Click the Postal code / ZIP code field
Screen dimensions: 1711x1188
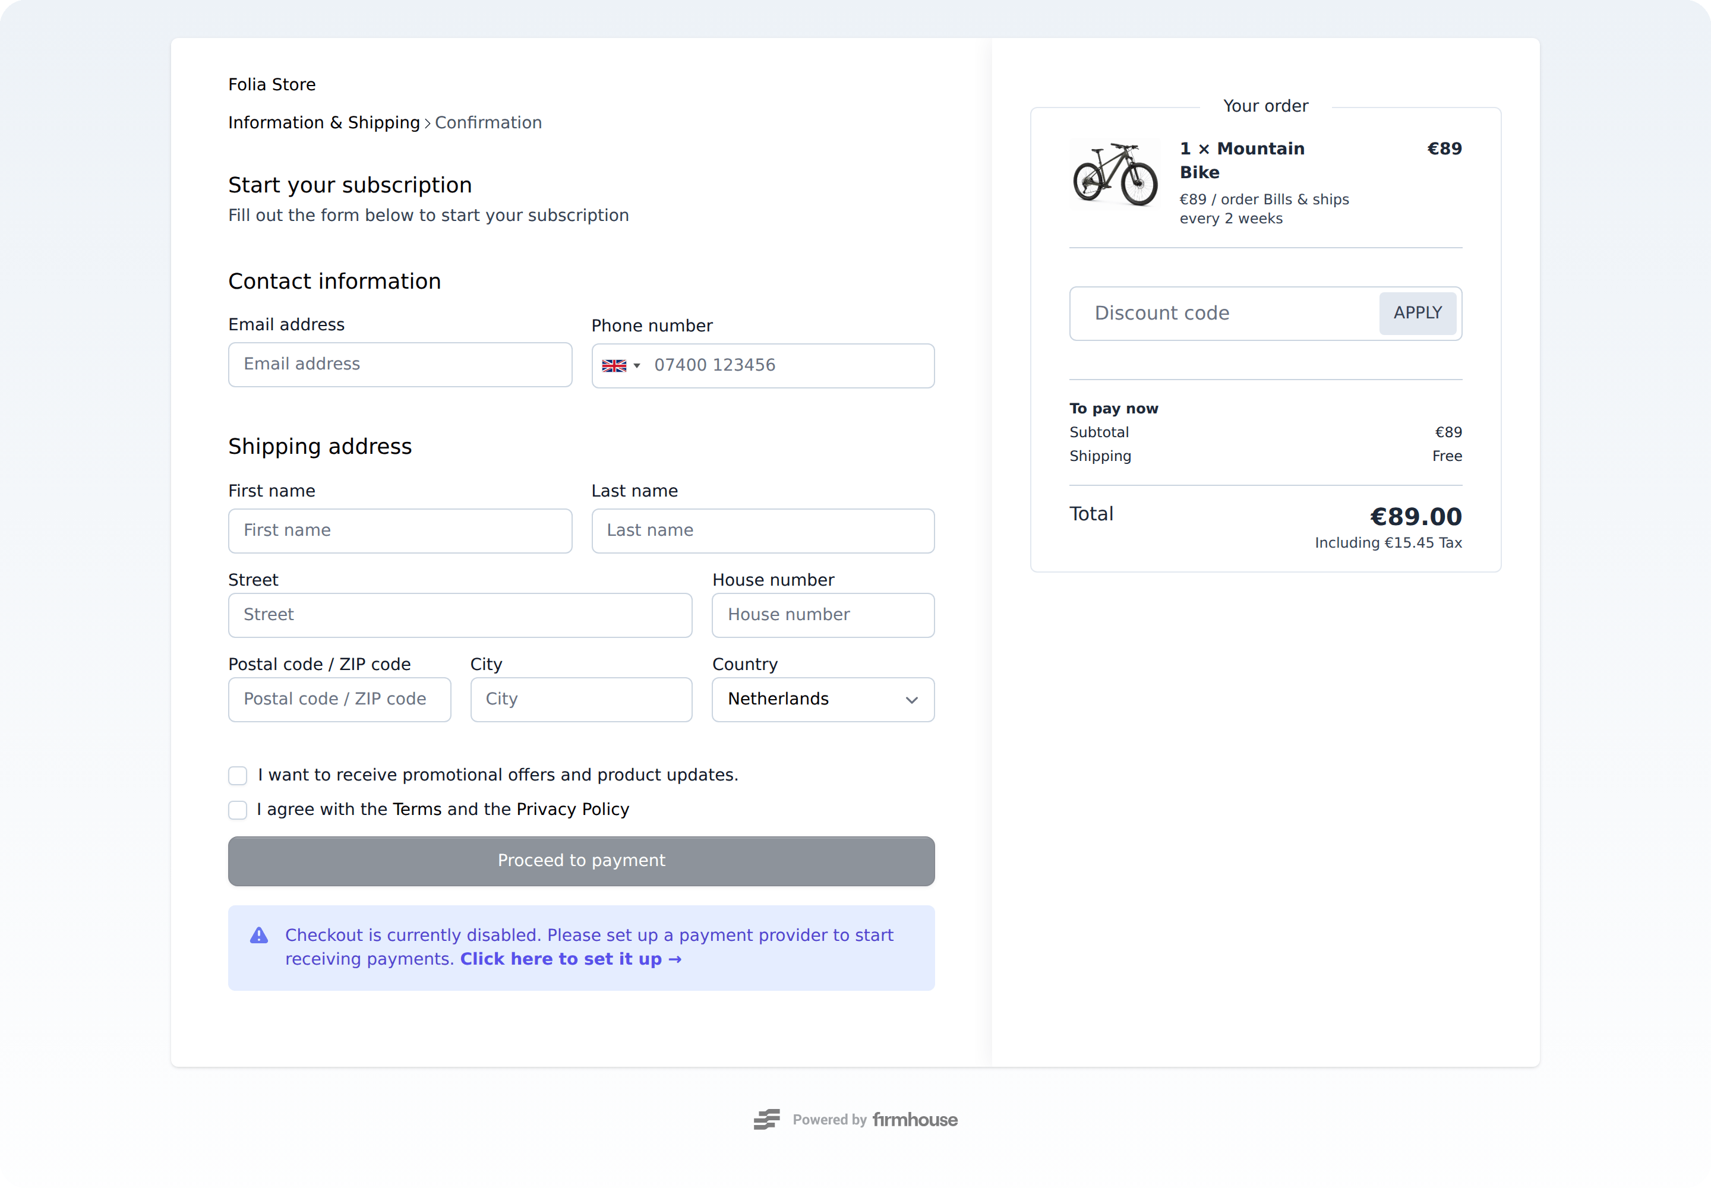point(339,699)
